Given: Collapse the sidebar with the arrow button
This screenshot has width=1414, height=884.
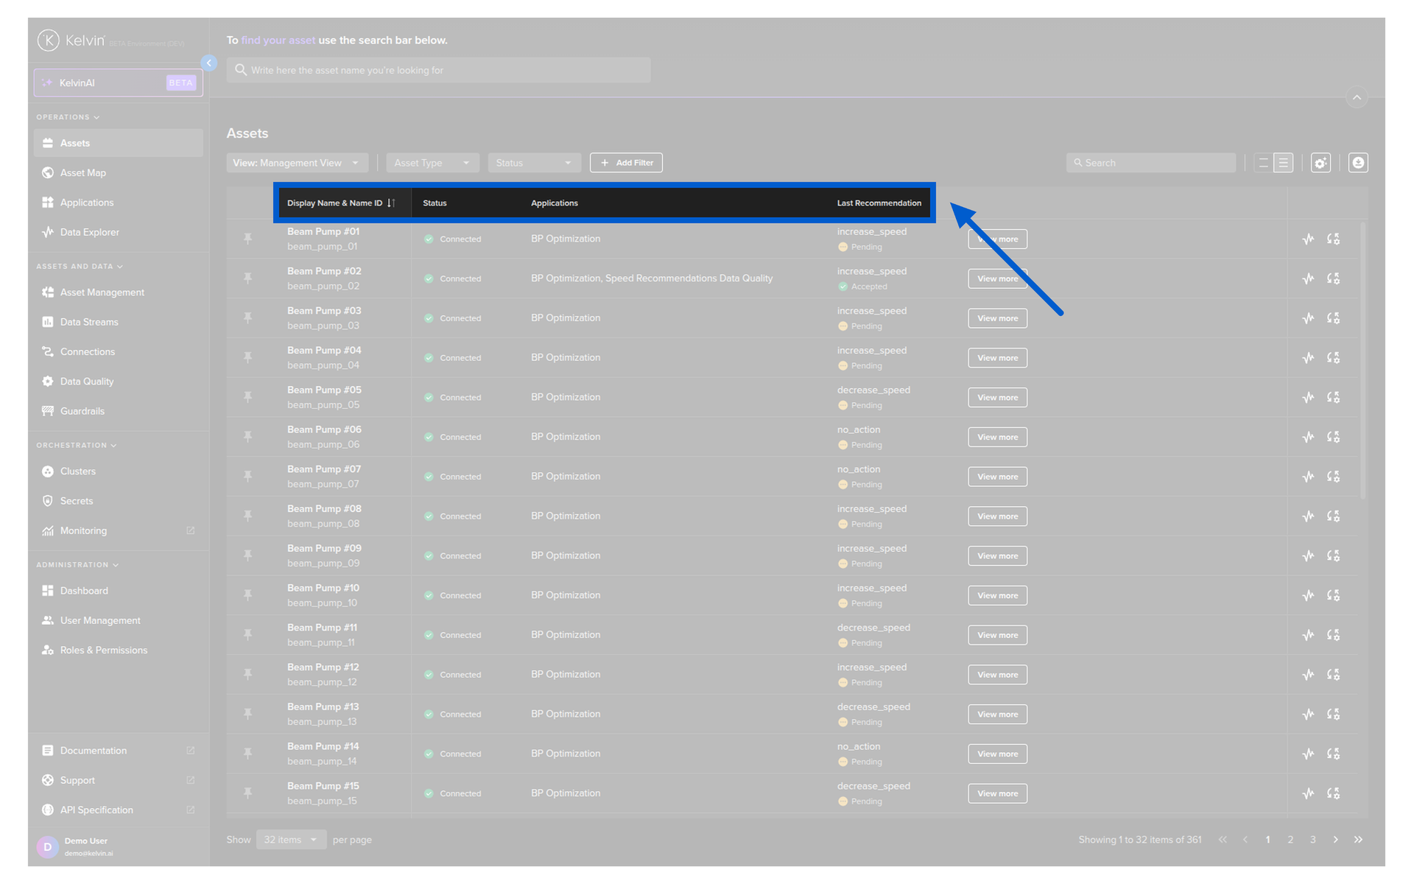Looking at the screenshot, I should (209, 63).
